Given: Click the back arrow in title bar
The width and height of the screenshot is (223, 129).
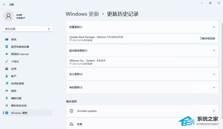Looking at the screenshot, I should coord(4,4).
